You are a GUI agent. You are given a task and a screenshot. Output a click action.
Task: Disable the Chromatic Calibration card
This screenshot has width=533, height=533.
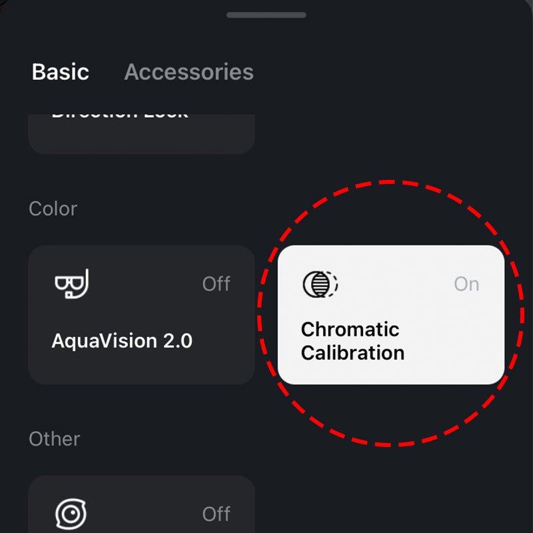tap(390, 314)
